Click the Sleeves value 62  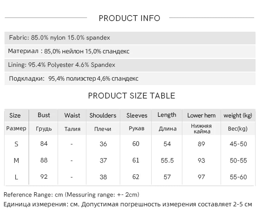pyautogui.click(x=136, y=177)
